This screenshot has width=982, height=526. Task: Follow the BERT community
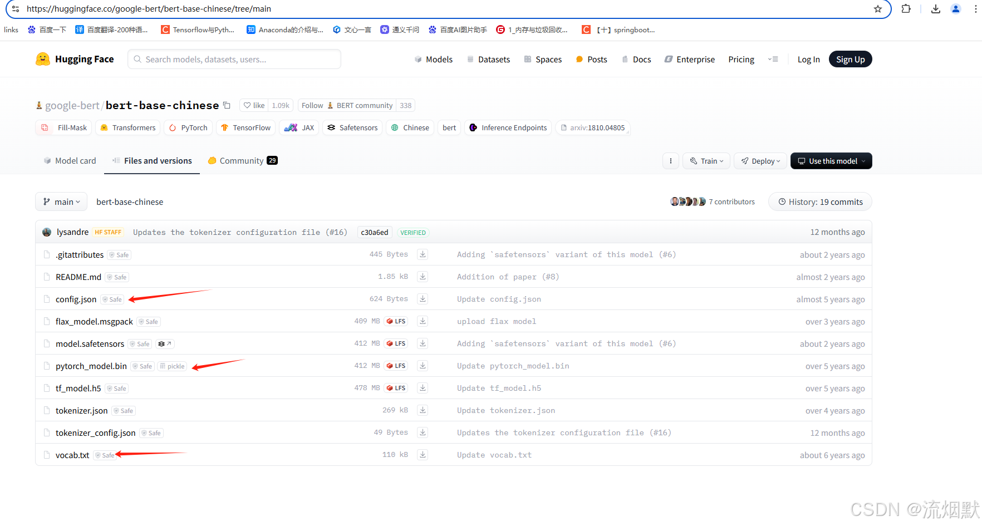(312, 105)
